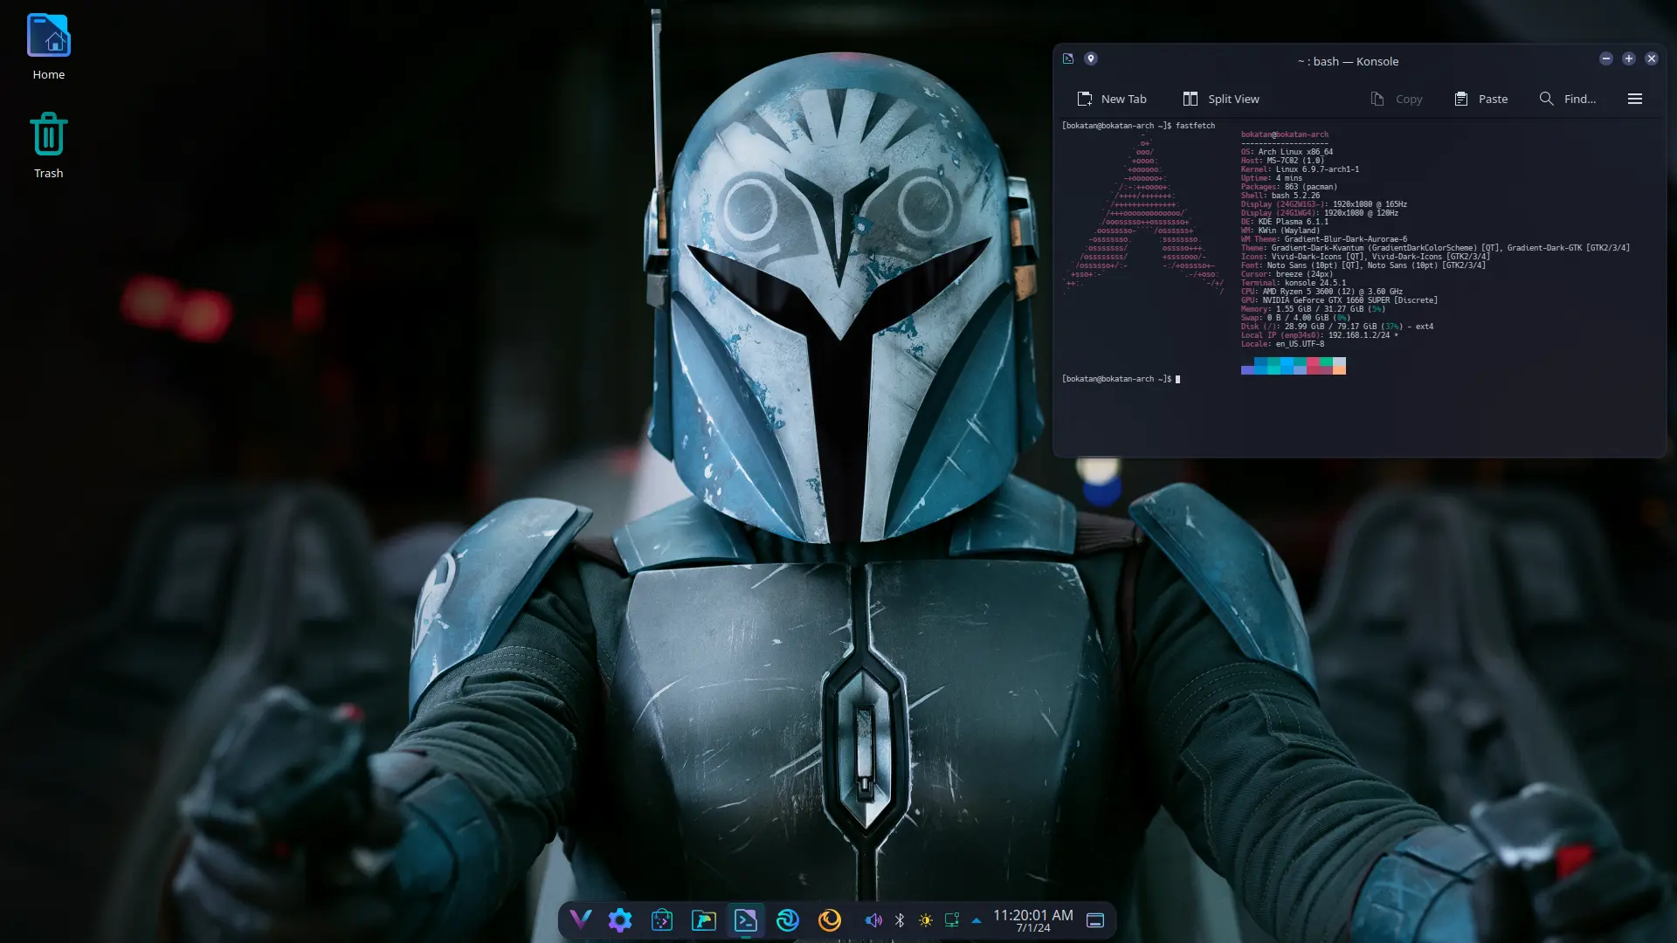
Task: Close the Konsole window
Action: tap(1652, 59)
